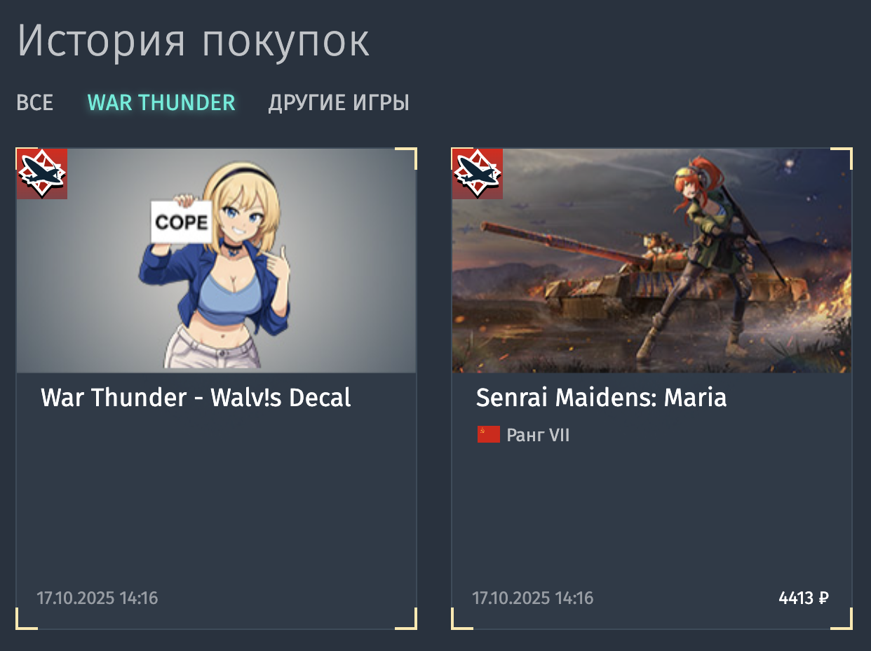This screenshot has width=871, height=651.
Task: Click the purchase date on the Senrai Maidens card
Action: [533, 598]
